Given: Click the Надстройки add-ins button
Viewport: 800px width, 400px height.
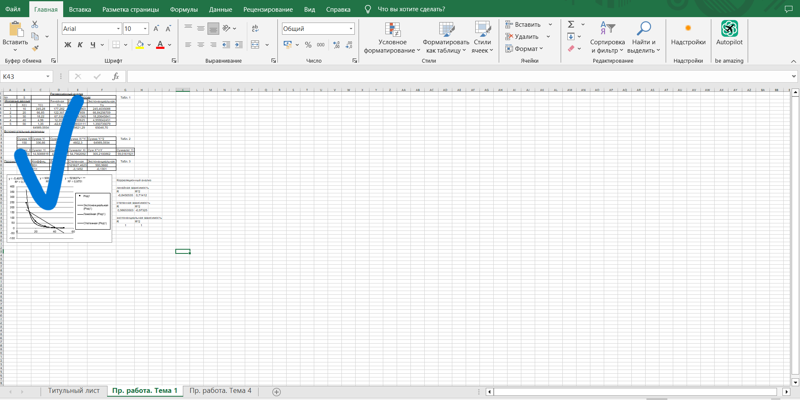Looking at the screenshot, I should pos(688,34).
